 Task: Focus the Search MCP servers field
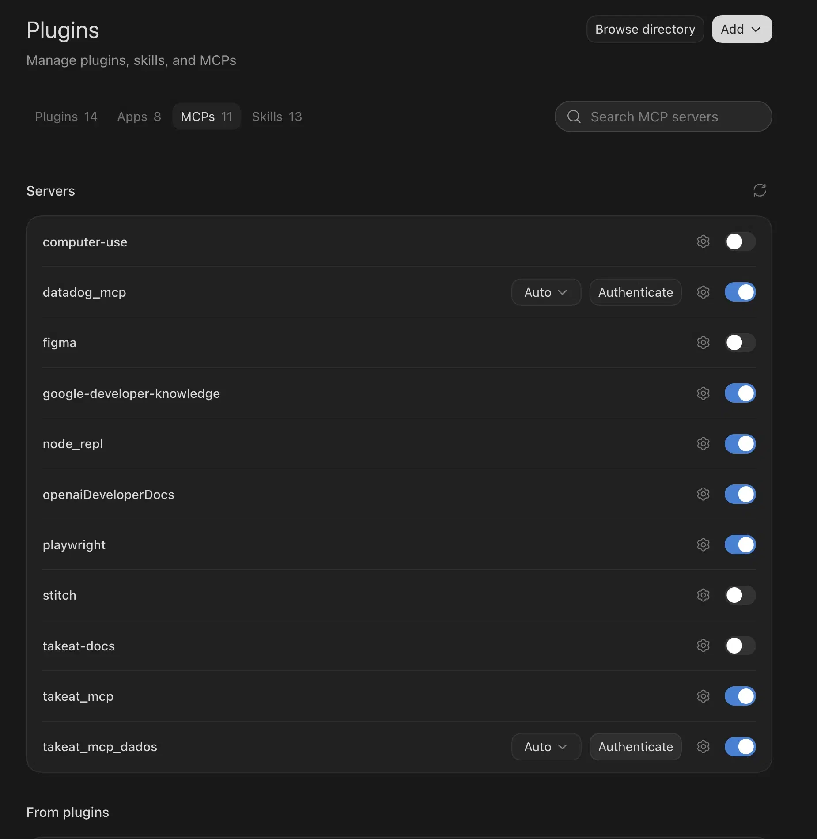(x=663, y=117)
